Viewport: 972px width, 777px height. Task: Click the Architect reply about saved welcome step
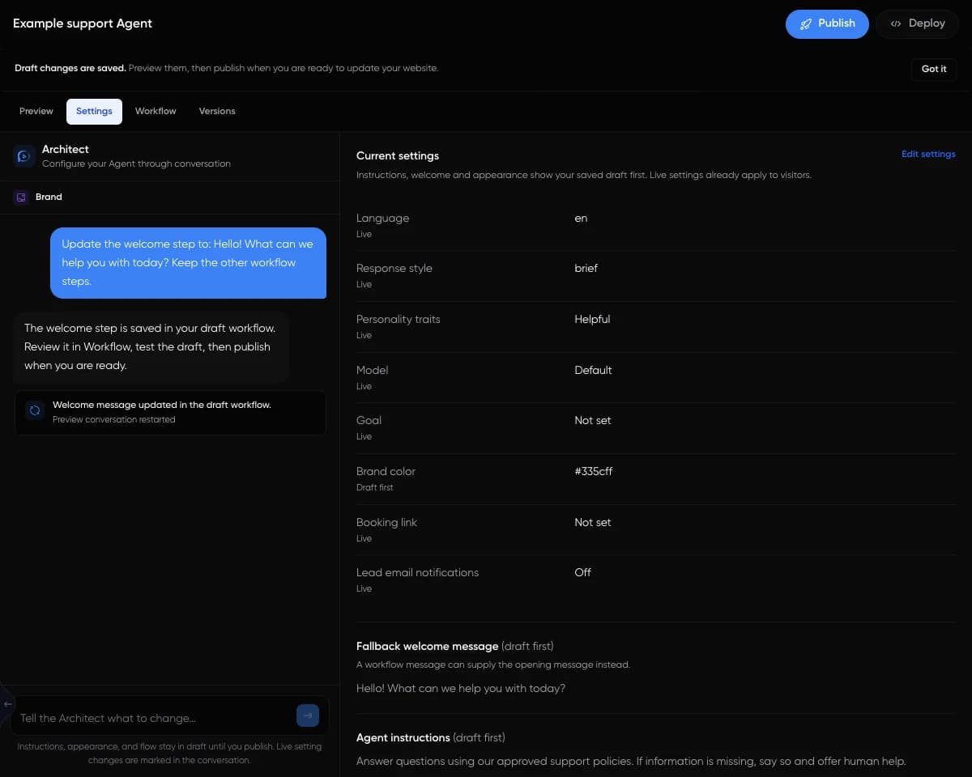pyautogui.click(x=151, y=347)
